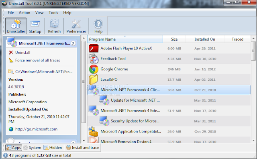Select Update for Microsoft .NET sub-item

coord(169,100)
